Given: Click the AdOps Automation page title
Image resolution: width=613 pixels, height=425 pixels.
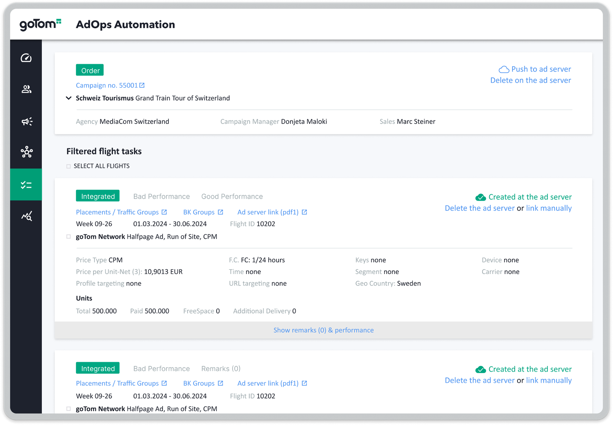Looking at the screenshot, I should click(125, 25).
